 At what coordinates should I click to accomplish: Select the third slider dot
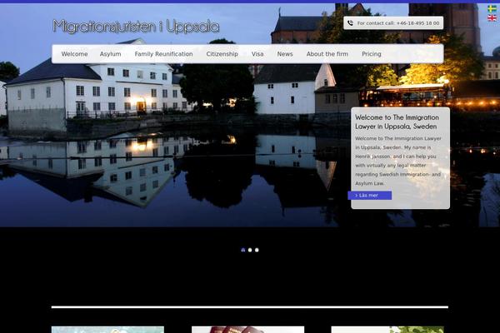tap(257, 250)
